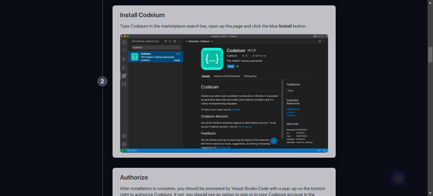Open the Run and Debug view icon
The width and height of the screenshot is (433, 196).
pos(124,67)
